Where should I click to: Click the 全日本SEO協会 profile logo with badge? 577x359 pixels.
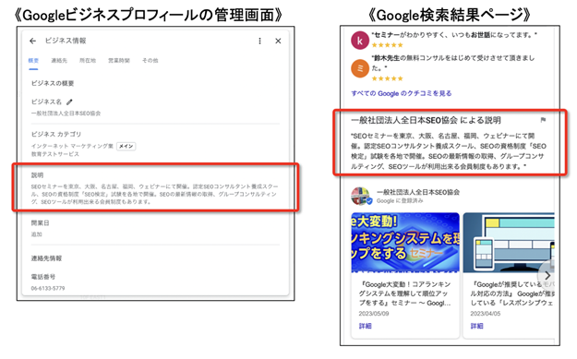[x=361, y=196]
